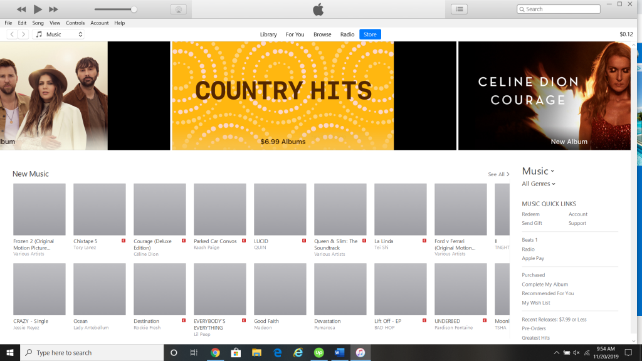Click the Redeem quick link
The height and width of the screenshot is (361, 642).
[530, 214]
